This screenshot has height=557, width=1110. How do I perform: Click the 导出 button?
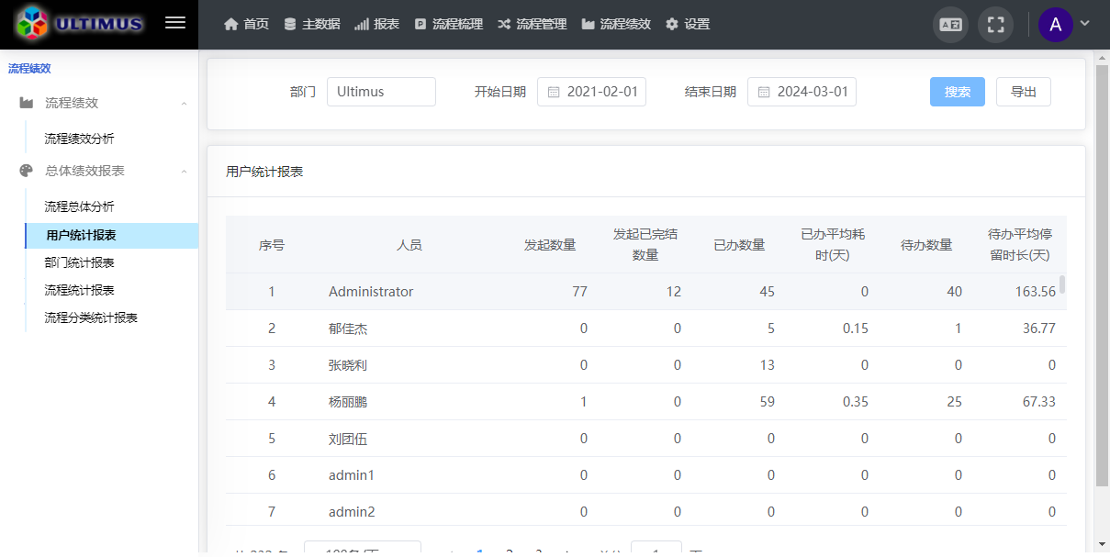pyautogui.click(x=1024, y=92)
